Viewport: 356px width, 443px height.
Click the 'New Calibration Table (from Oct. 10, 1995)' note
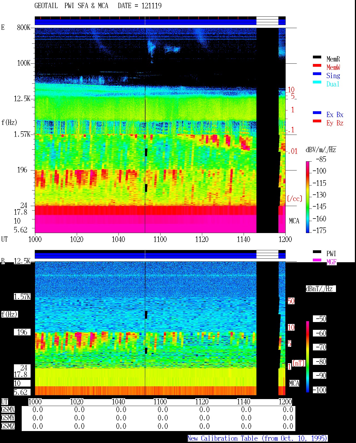(258, 438)
